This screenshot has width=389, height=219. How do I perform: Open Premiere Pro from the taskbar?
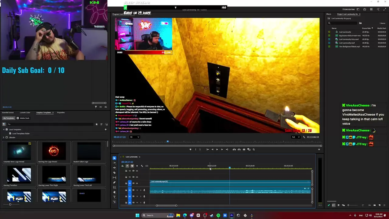pos(232,215)
